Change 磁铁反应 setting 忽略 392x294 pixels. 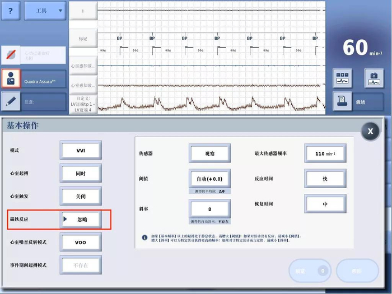click(81, 220)
